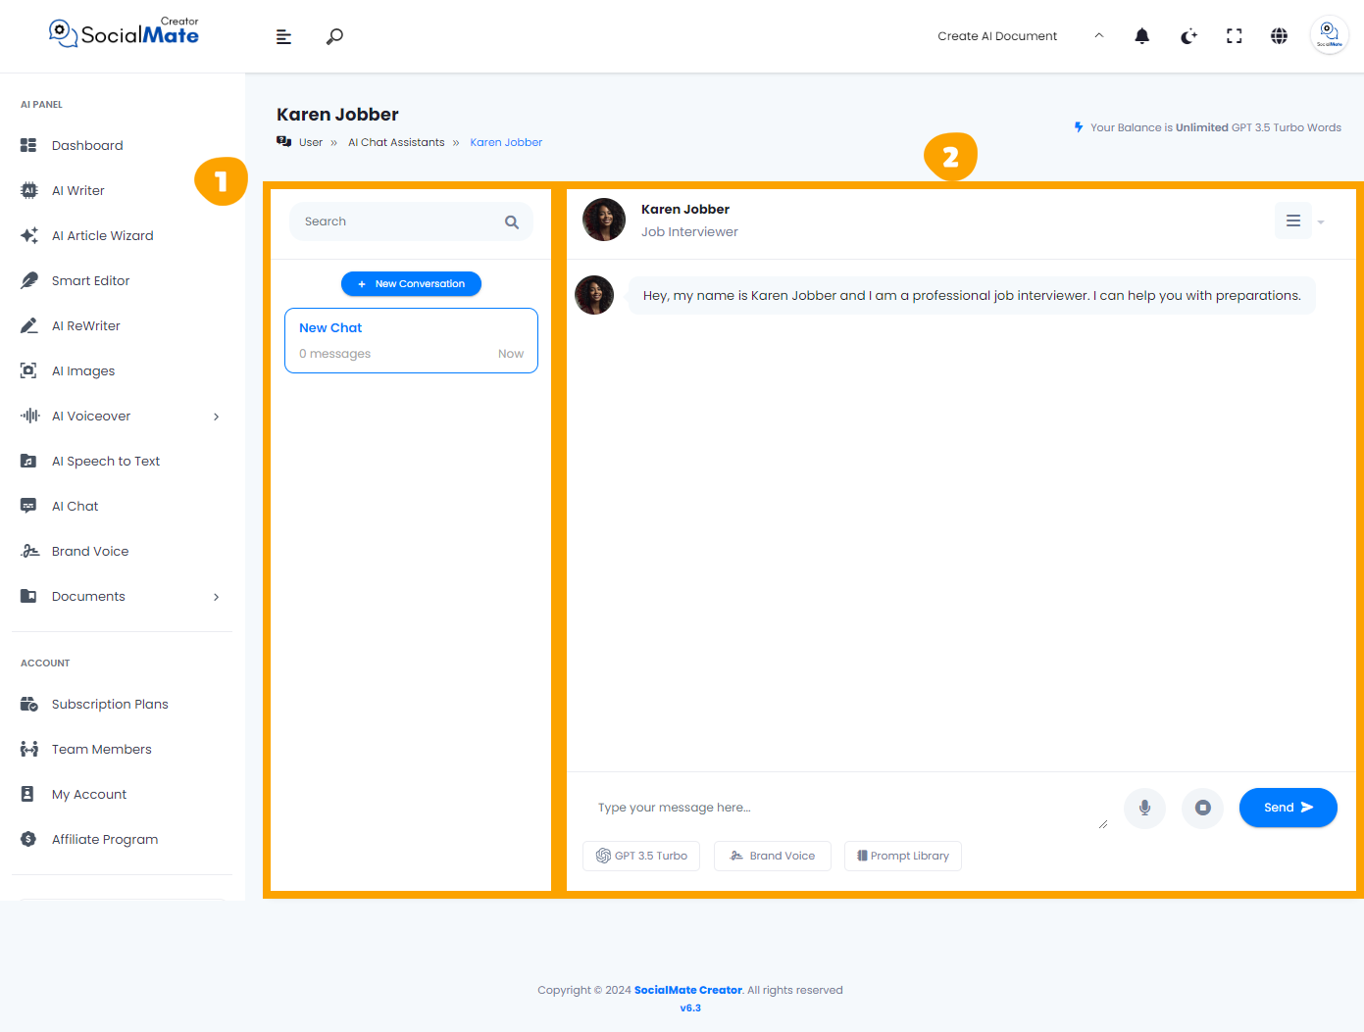Click Karen's greeting message bubble
The image size is (1364, 1032).
tap(972, 296)
